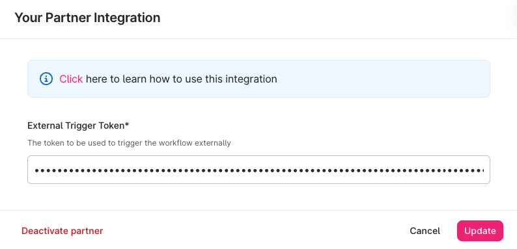Screen dimensions: 517x249
Task: Click the "Your Partner Integration" heading
Action: pyautogui.click(x=87, y=18)
